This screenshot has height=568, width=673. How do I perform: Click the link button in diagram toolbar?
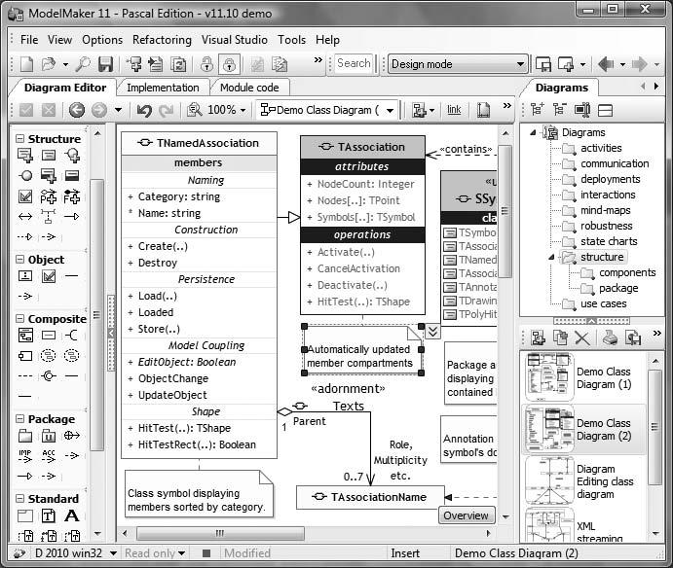tap(454, 110)
